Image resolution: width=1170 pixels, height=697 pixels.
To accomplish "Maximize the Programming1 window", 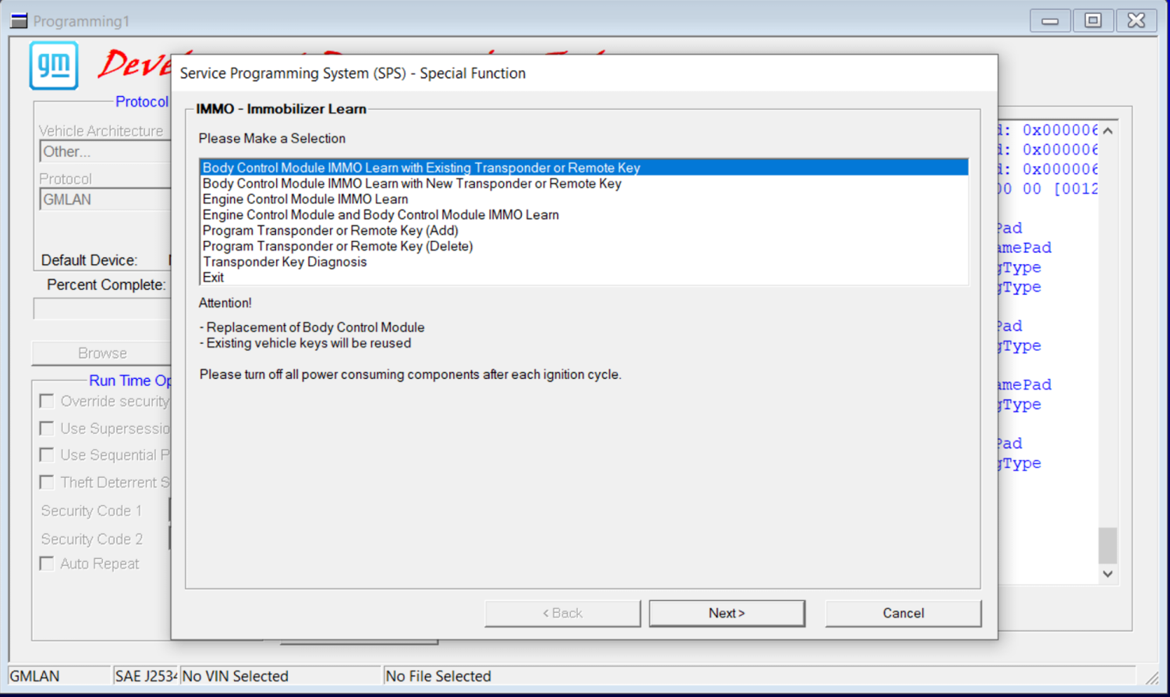I will (x=1093, y=20).
